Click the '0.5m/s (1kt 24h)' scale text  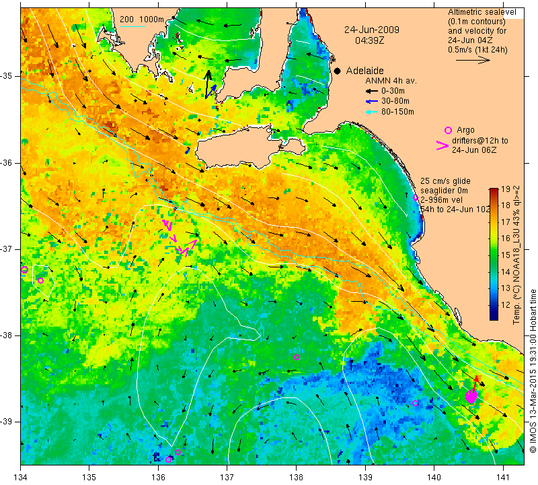click(477, 49)
